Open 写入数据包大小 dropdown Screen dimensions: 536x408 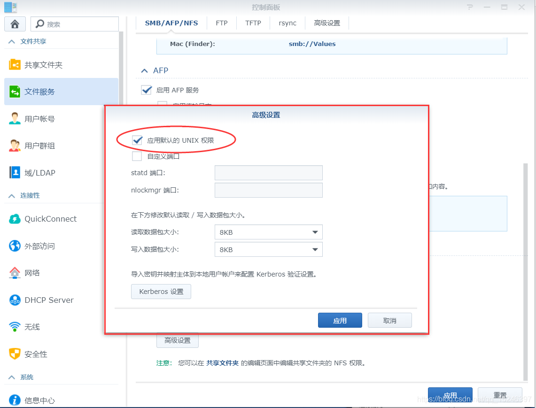268,249
